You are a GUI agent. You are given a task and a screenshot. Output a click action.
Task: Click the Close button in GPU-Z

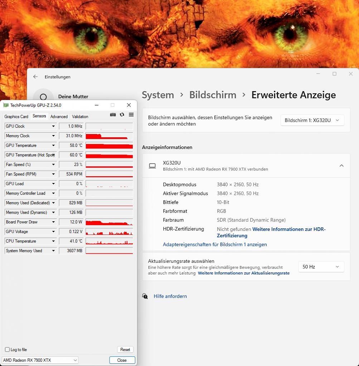click(122, 360)
